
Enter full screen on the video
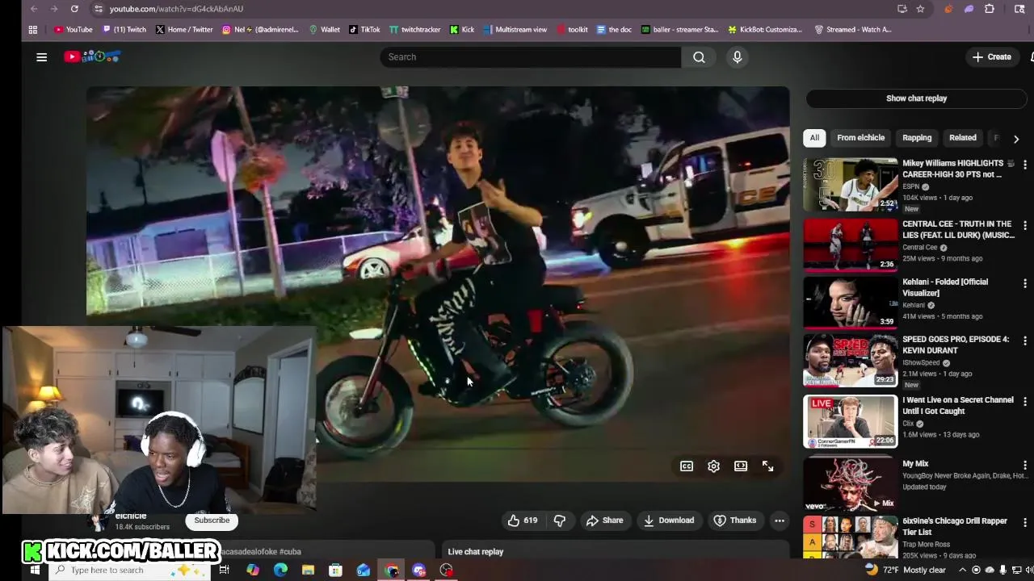[767, 466]
